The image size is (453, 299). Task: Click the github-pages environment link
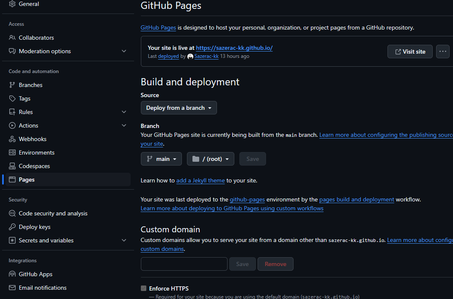[x=247, y=199]
